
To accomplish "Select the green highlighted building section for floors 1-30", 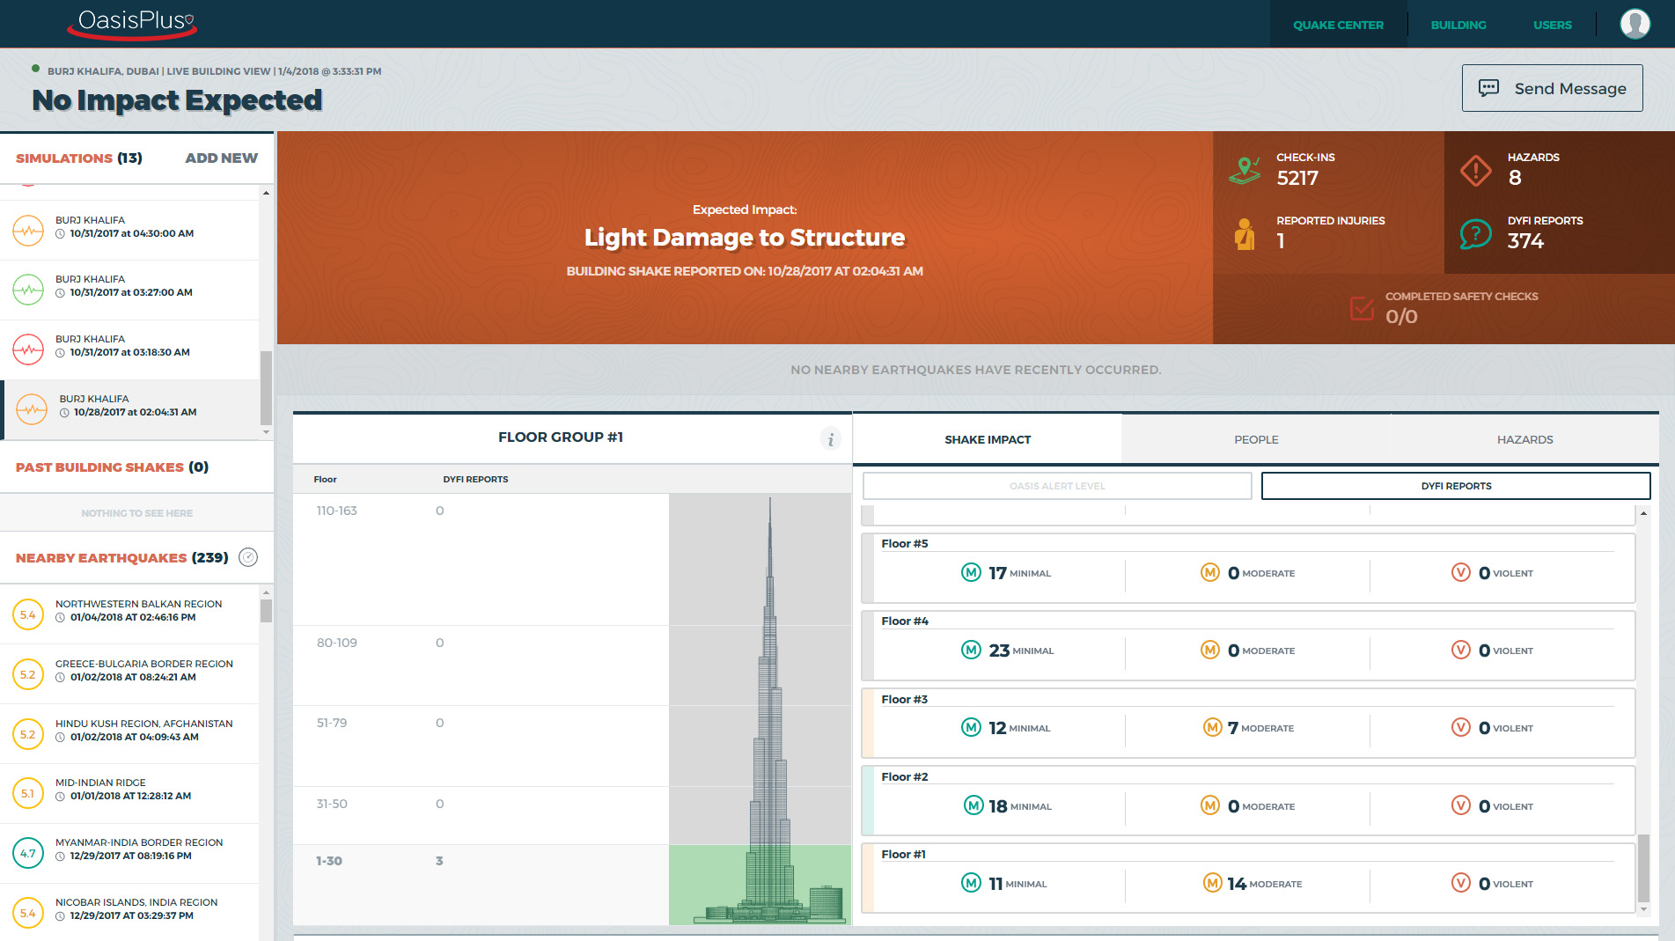I will [x=759, y=884].
